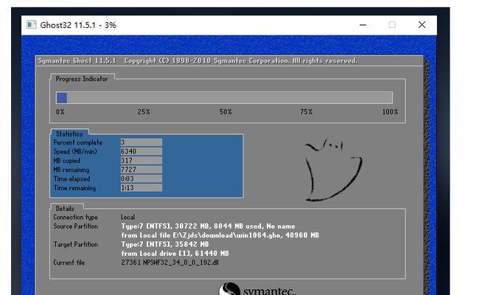485x295 pixels.
Task: Close the Ghost32 11.5.1 window
Action: click(422, 25)
